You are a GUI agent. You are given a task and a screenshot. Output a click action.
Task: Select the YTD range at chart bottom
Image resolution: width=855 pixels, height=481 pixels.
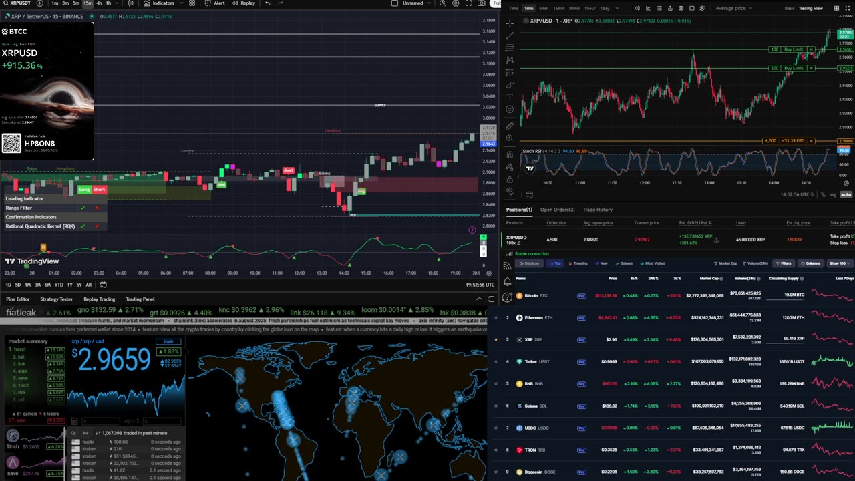(59, 285)
